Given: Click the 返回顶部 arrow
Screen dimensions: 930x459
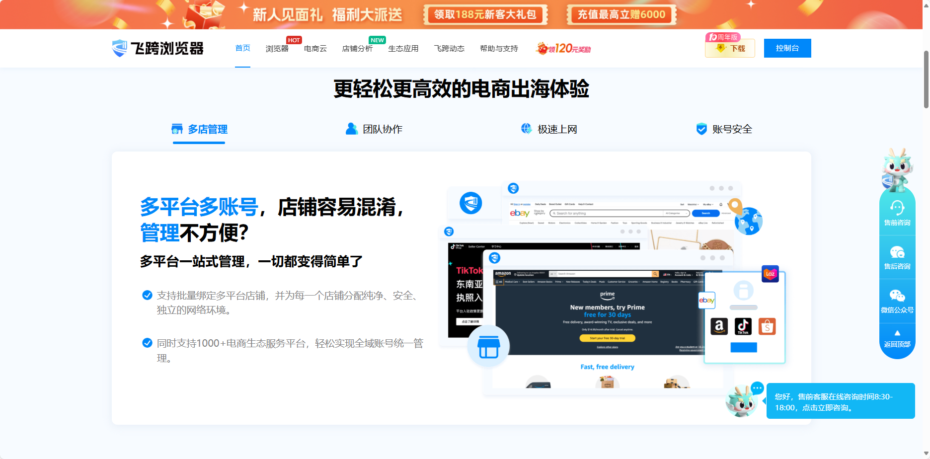Looking at the screenshot, I should (x=897, y=333).
